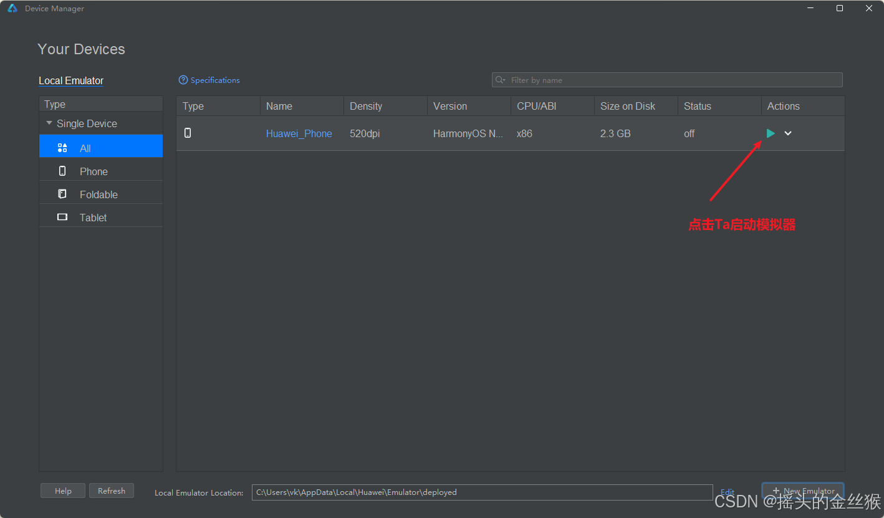Click the Local Emulator Location path field
Viewport: 884px width, 518px height.
[x=482, y=492]
